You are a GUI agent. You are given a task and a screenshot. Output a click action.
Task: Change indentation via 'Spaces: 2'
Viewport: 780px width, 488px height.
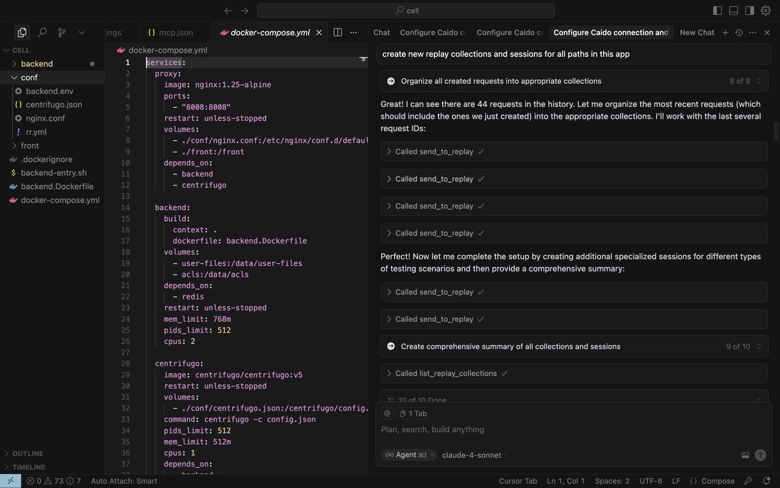612,481
